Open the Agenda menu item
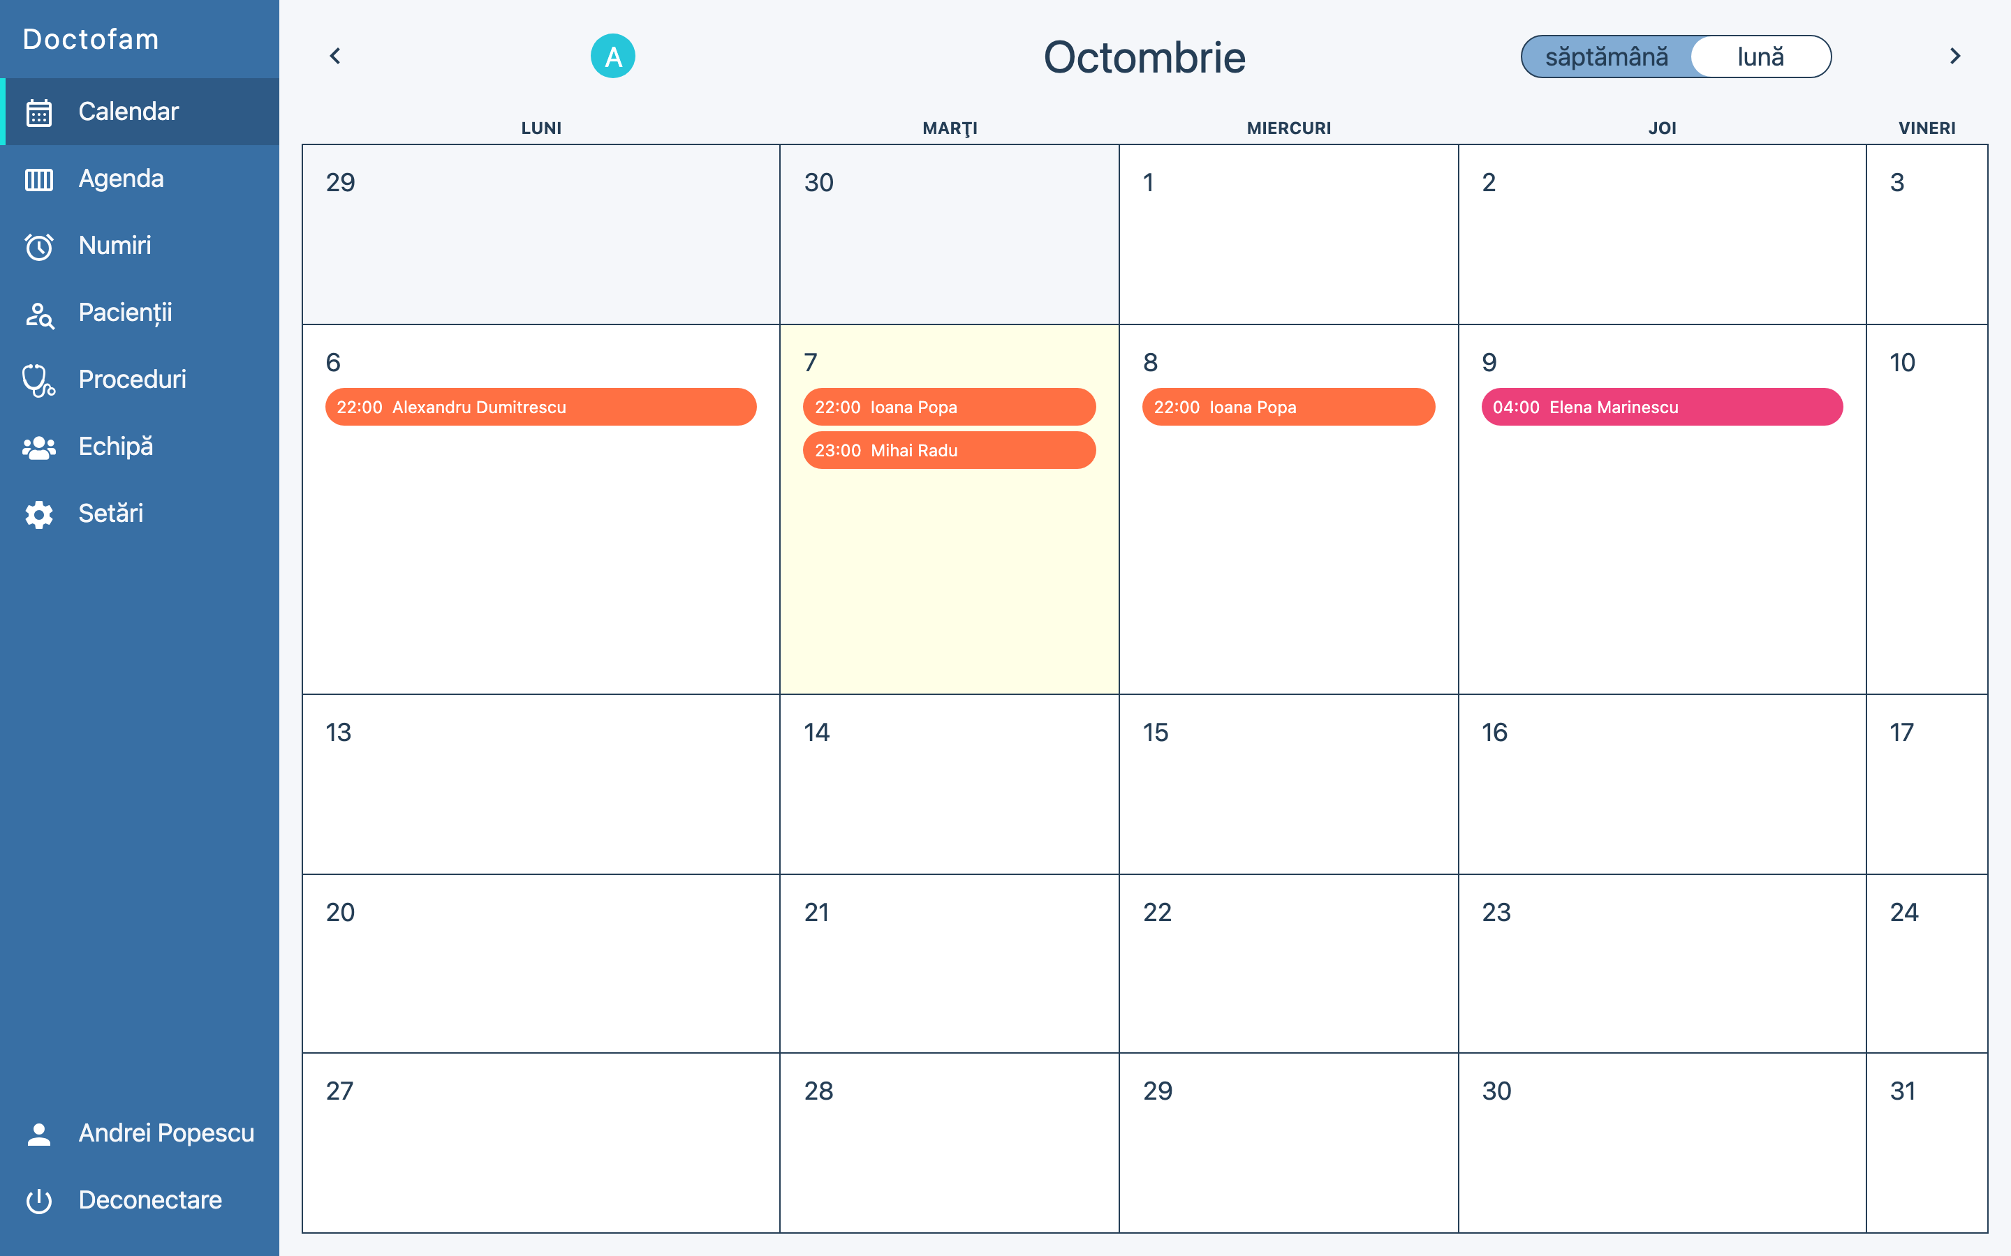Image resolution: width=2011 pixels, height=1256 pixels. click(x=121, y=179)
